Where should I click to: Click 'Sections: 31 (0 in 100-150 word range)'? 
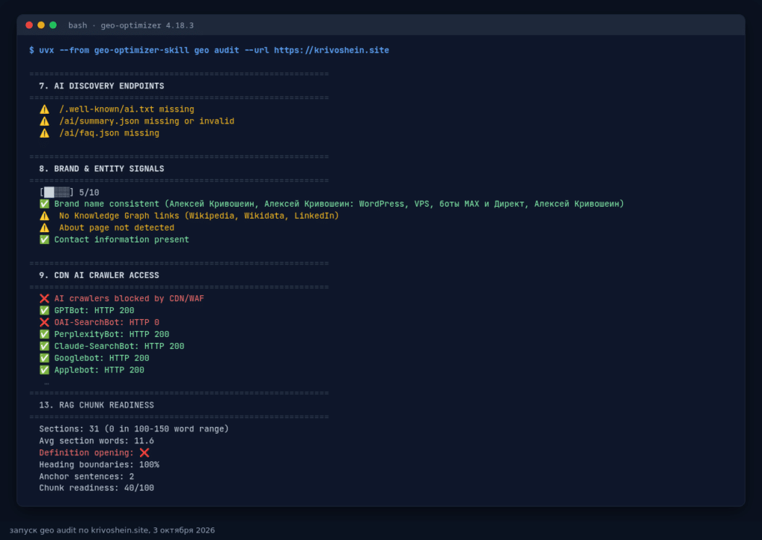tap(134, 428)
